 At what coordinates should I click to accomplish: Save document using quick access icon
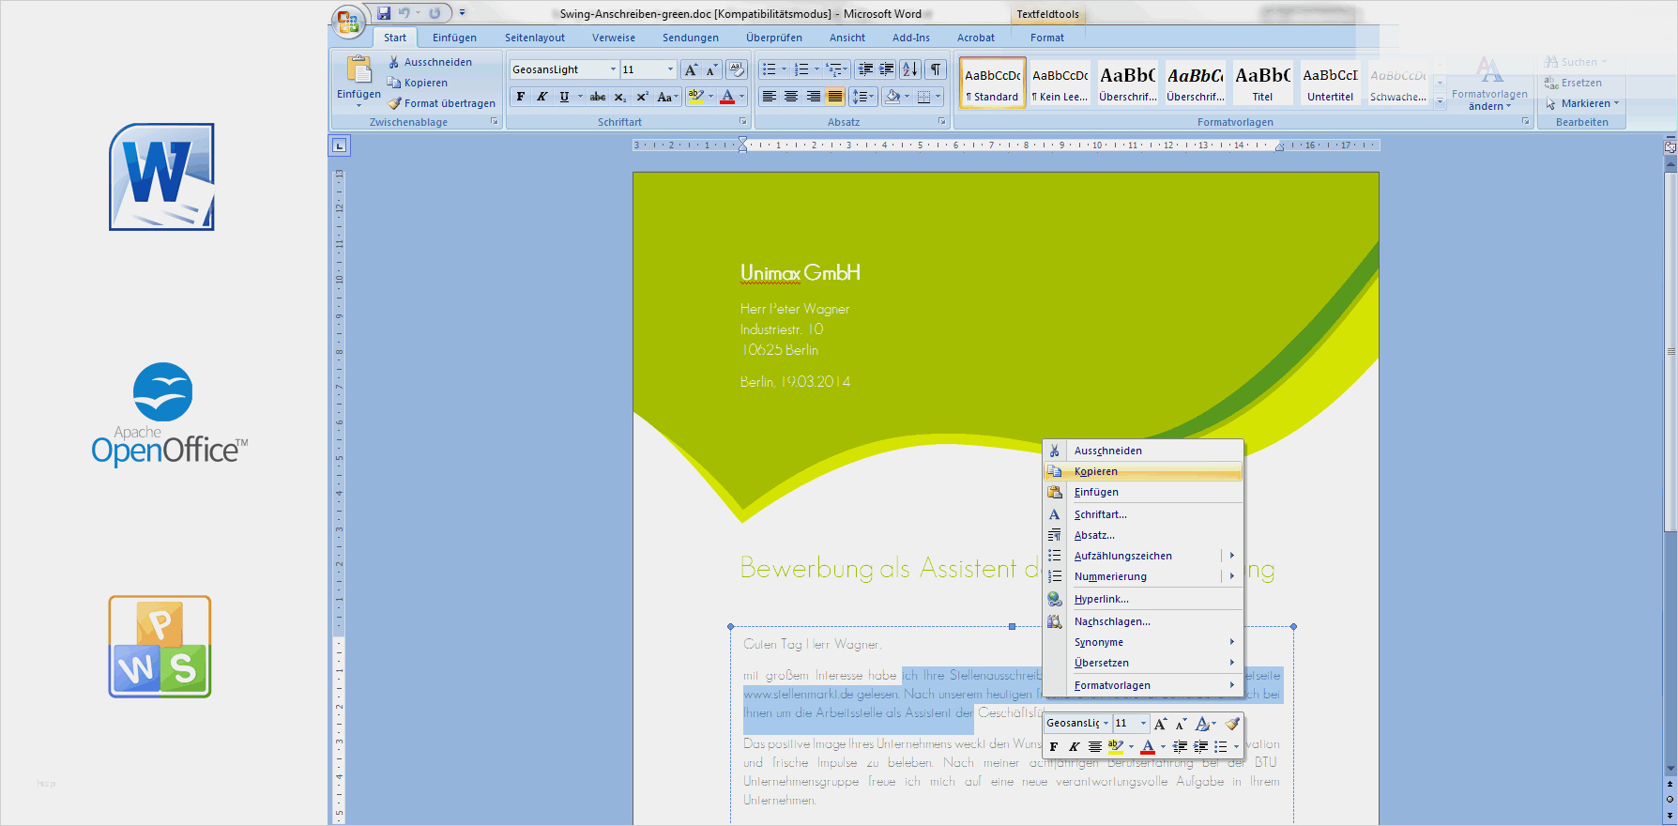[384, 13]
